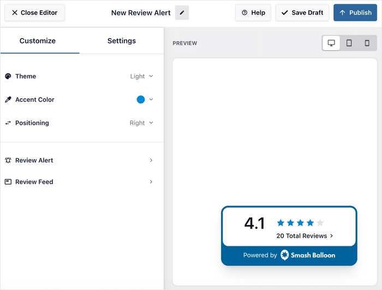The image size is (382, 290).
Task: Select the Customize tab
Action: 38,41
